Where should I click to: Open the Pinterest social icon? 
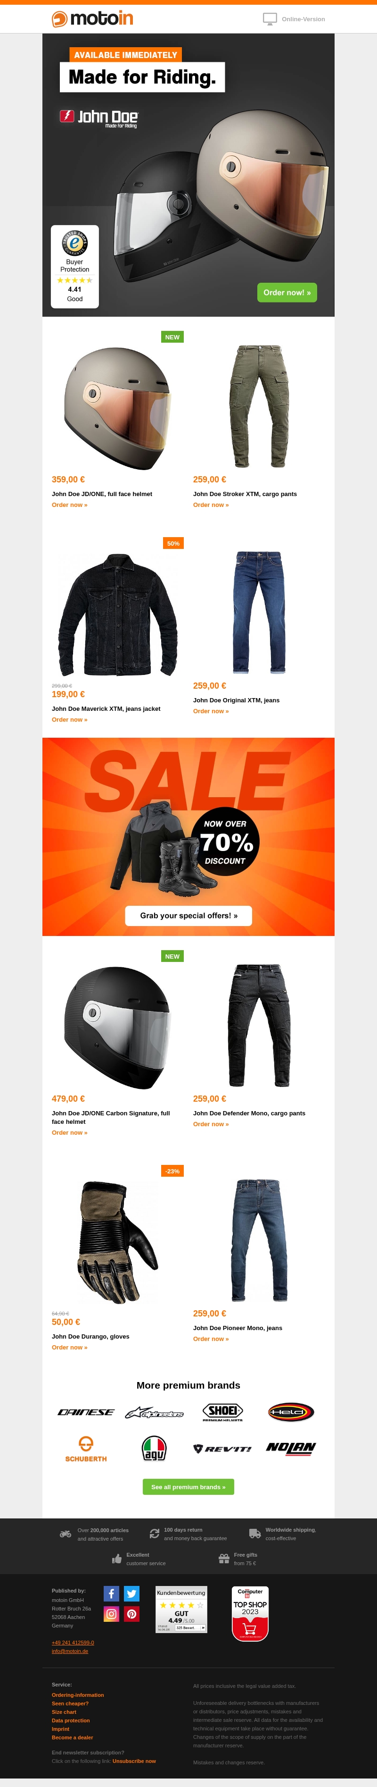[131, 1614]
